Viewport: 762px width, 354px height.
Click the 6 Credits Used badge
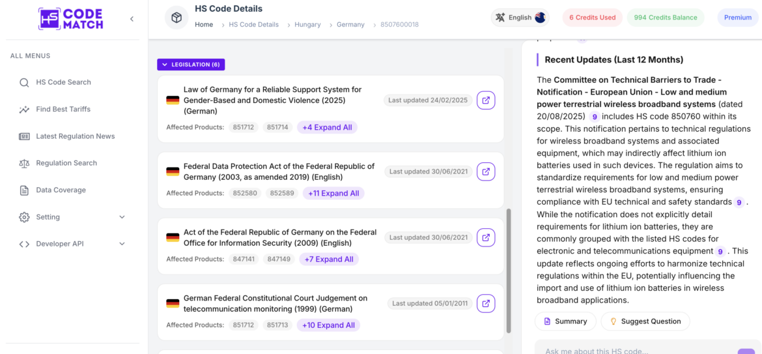pos(593,18)
